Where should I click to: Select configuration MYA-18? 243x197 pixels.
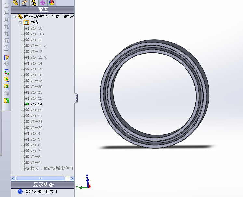pos(36,81)
